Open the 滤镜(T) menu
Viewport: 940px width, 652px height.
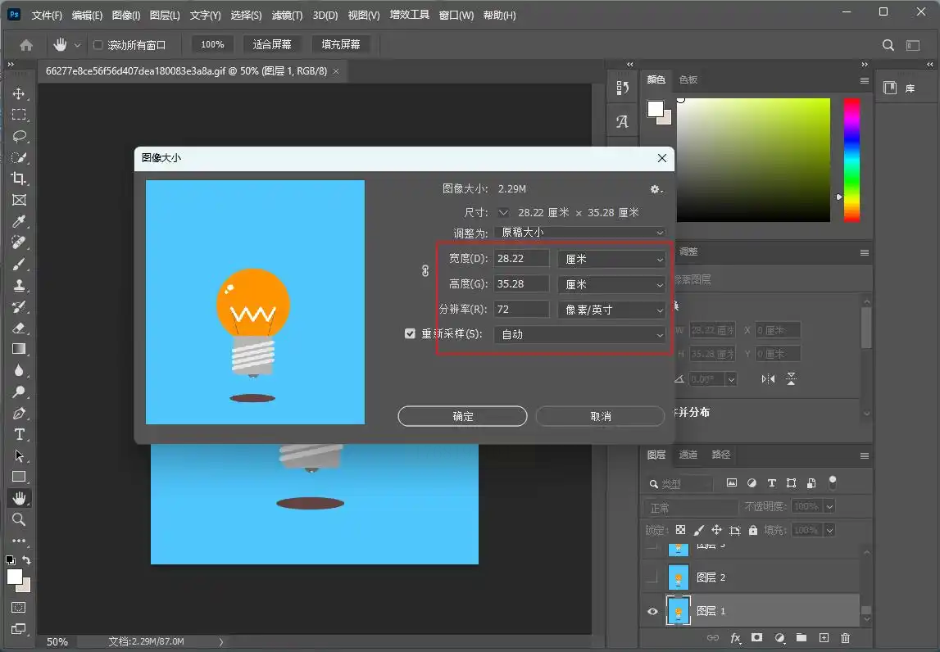click(286, 16)
